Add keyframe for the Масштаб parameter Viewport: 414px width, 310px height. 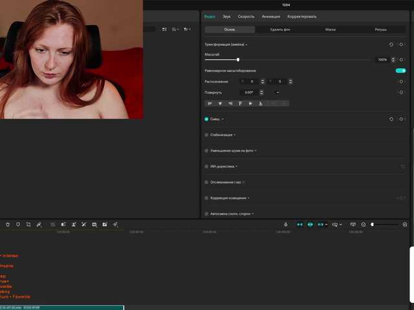(401, 59)
